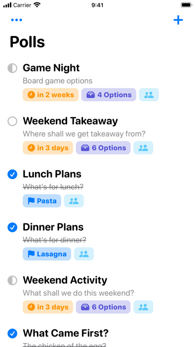
Task: Toggle Game Night half-filled status circle
Action: [x=12, y=68]
